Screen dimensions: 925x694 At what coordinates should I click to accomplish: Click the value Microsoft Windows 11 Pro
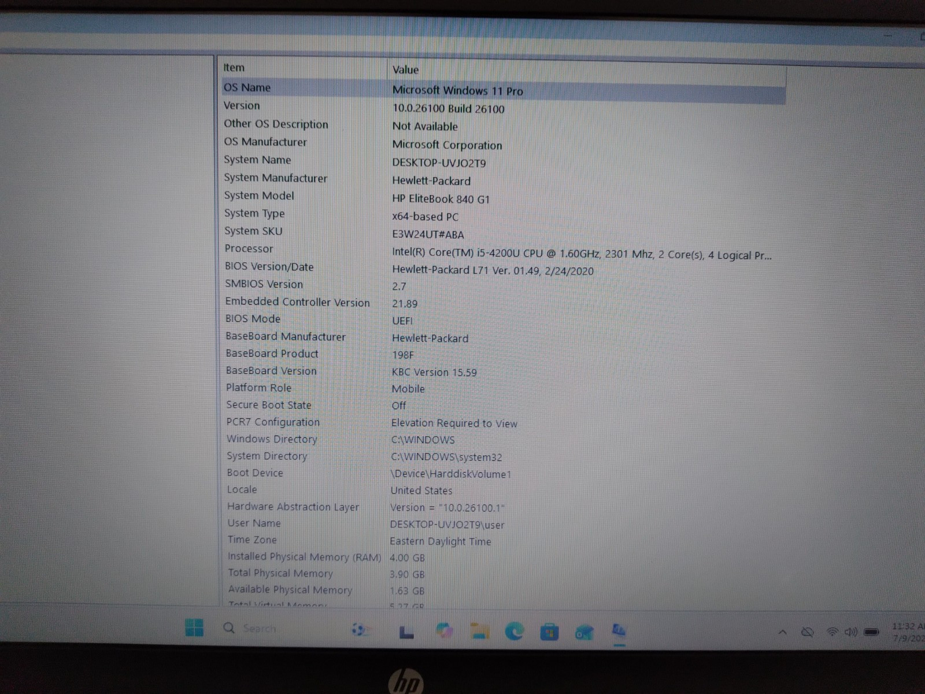pyautogui.click(x=457, y=90)
